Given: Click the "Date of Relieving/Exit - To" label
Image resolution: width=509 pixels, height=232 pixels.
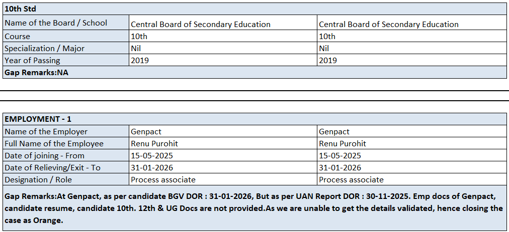Looking at the screenshot, I should tap(52, 168).
